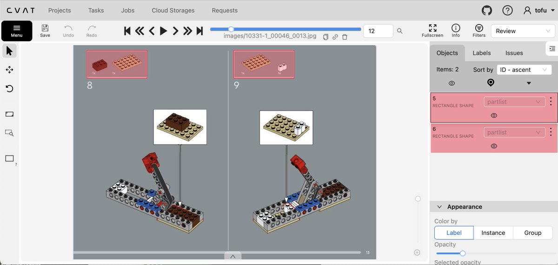Image resolution: width=558 pixels, height=265 pixels.
Task: Go to Projects page
Action: click(60, 10)
